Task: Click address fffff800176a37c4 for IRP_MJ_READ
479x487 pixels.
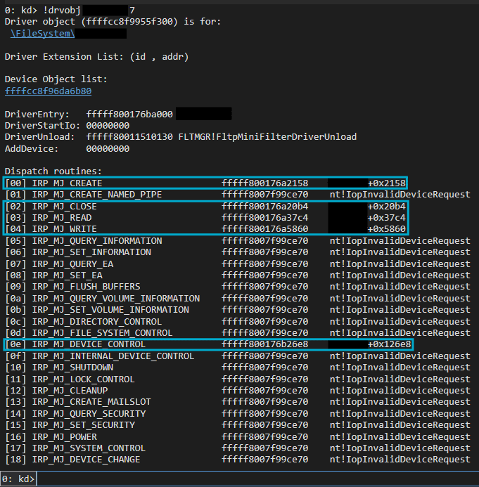Action: (x=265, y=218)
